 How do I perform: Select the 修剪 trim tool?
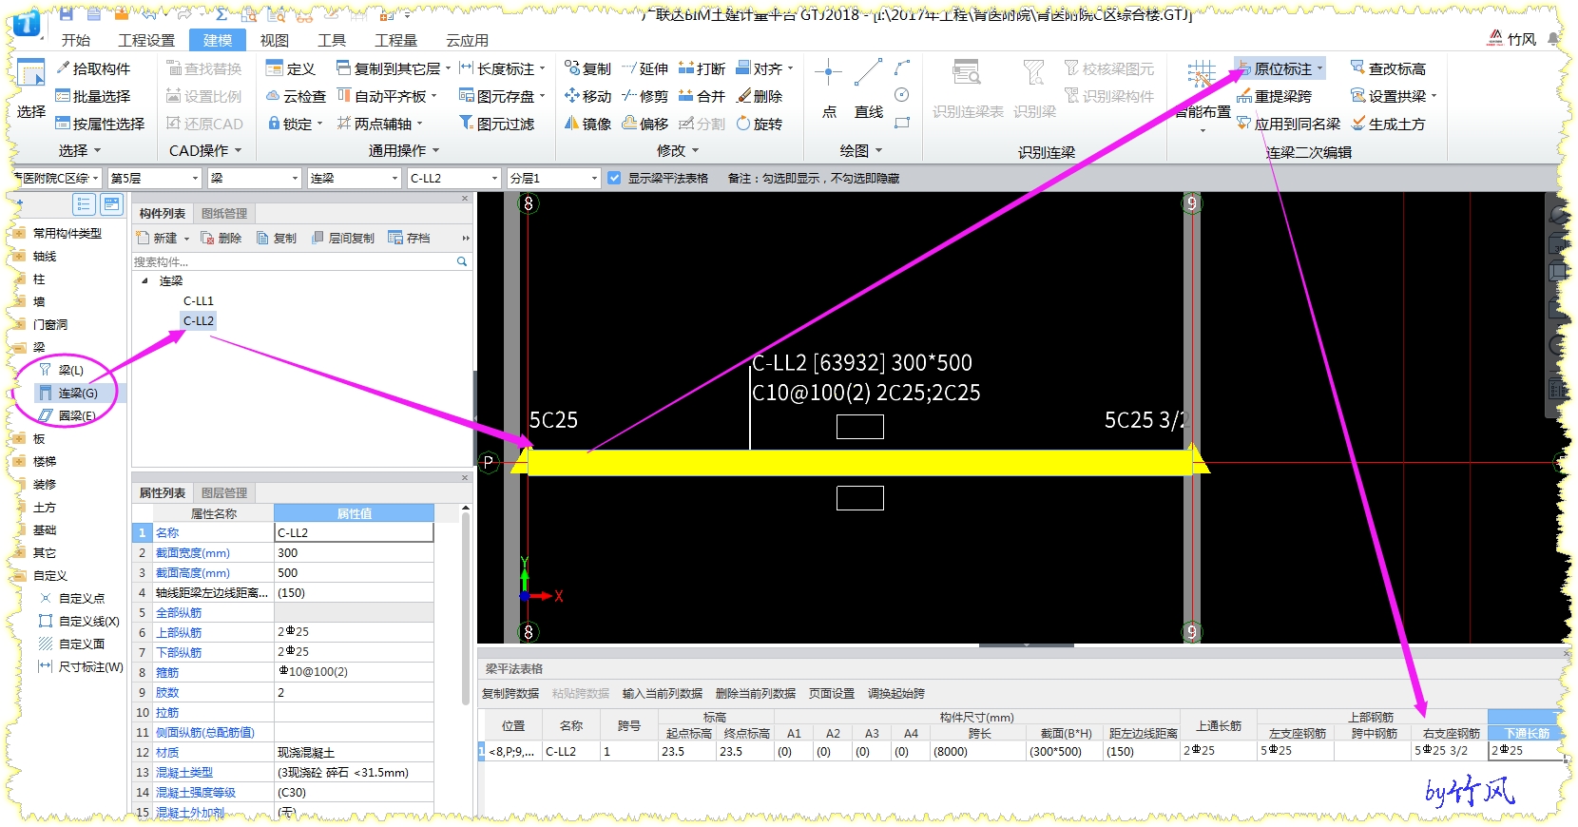[645, 96]
